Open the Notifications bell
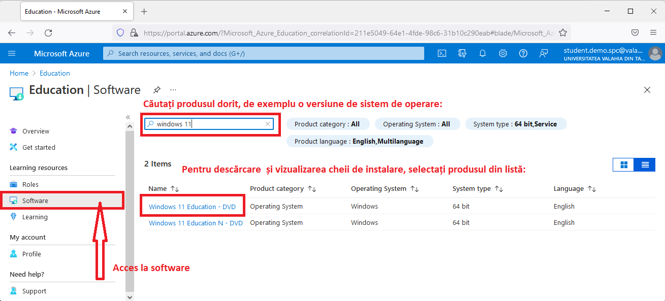The width and height of the screenshot is (665, 301). tap(483, 53)
